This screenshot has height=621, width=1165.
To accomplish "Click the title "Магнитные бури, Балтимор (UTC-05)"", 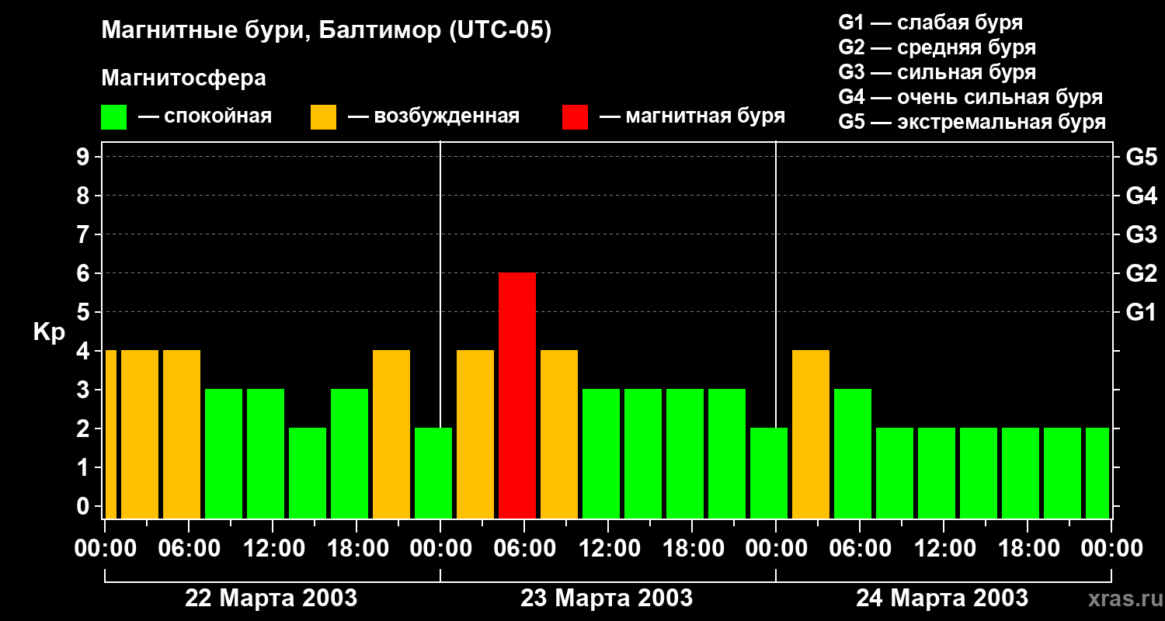I will point(326,32).
